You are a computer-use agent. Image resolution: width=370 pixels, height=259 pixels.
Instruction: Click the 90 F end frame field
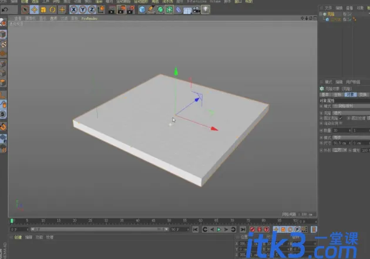[x=180, y=229]
